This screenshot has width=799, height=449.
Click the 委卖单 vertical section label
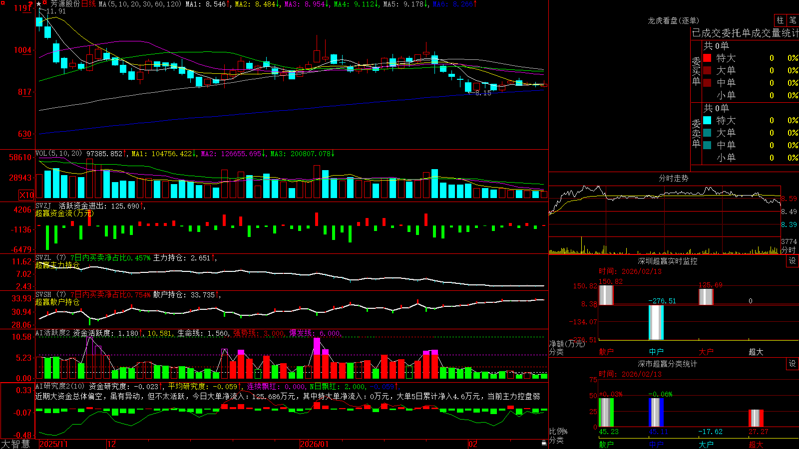click(x=696, y=133)
